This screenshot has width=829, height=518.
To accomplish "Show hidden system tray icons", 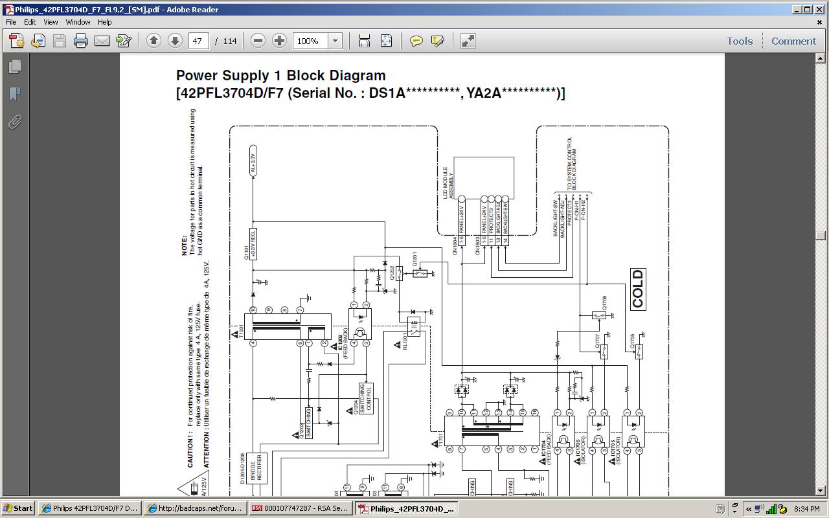I will 749,508.
